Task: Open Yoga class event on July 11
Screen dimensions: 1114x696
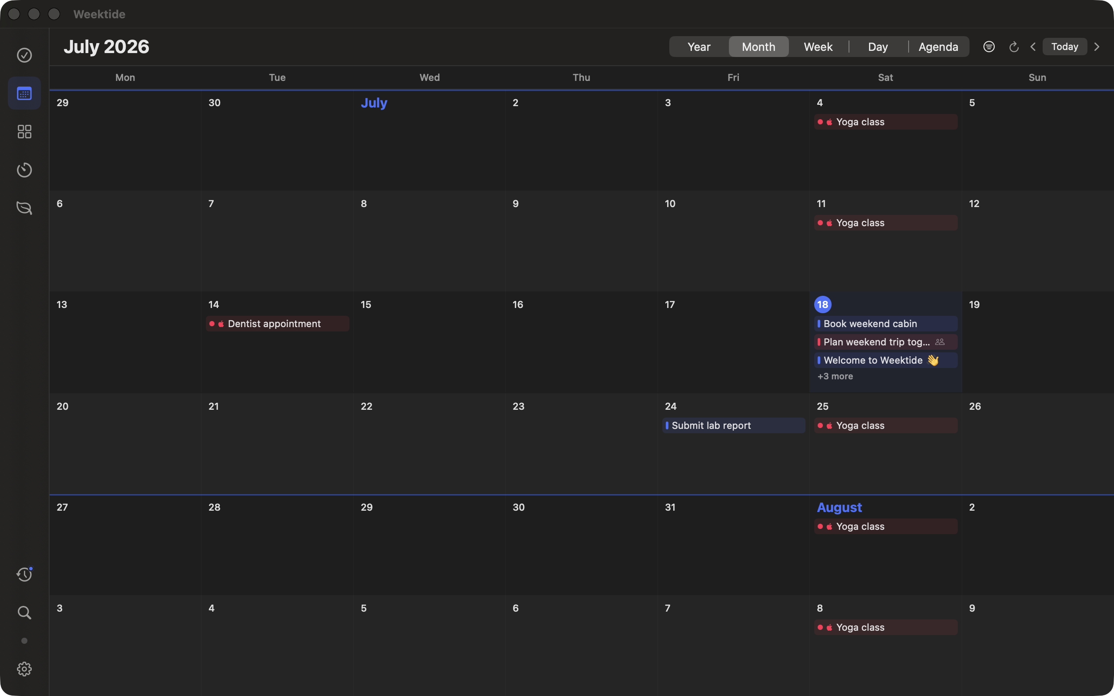Action: coord(886,223)
